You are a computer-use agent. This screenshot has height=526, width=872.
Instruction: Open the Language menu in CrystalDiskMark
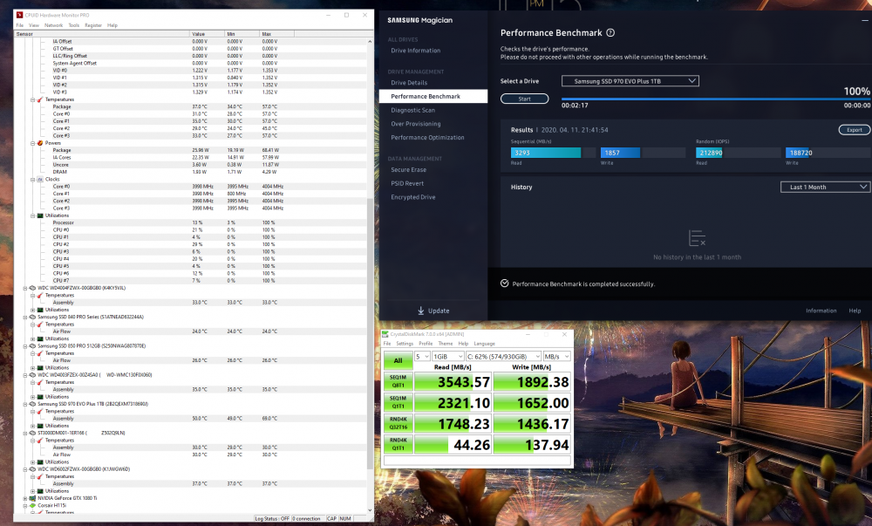tap(484, 344)
